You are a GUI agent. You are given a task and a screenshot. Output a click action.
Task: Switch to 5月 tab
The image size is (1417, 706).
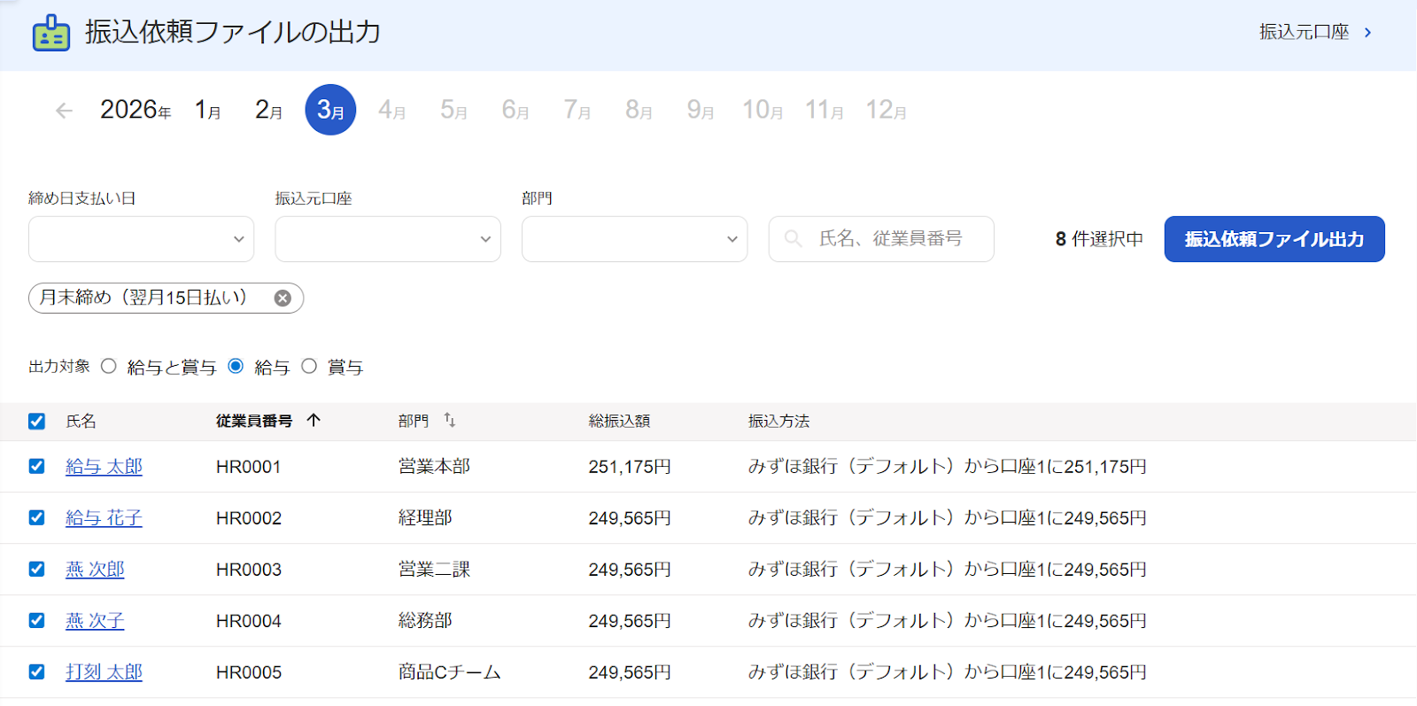coord(454,111)
